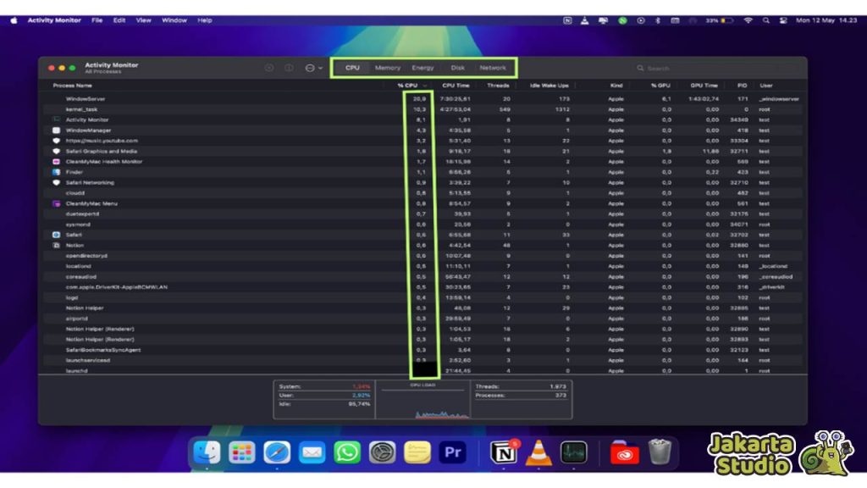This screenshot has width=867, height=488.
Task: Sort by CPU Time column header
Action: click(456, 86)
